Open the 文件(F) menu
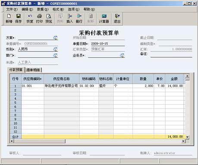 pos(12,9)
